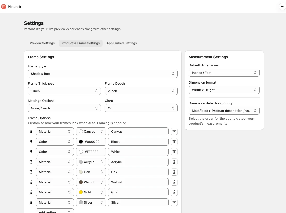Delete the Oak frame option
Viewport: 286px width, 213px height.
174,172
